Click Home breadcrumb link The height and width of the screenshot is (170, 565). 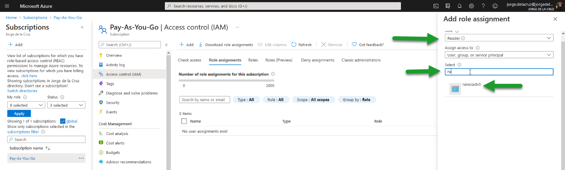coord(11,18)
